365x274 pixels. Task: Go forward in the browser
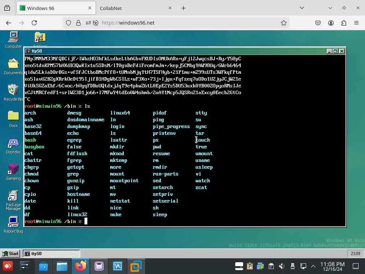click(21, 23)
